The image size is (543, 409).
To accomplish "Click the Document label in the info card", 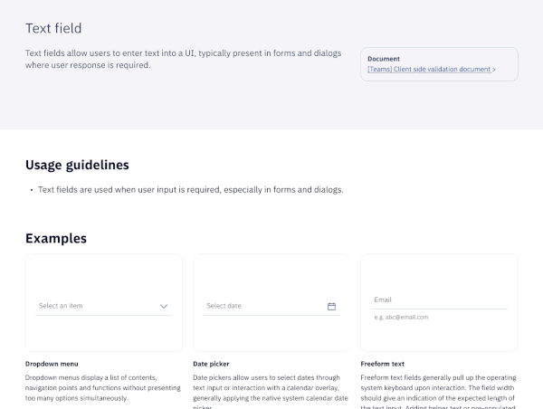I will (x=384, y=59).
